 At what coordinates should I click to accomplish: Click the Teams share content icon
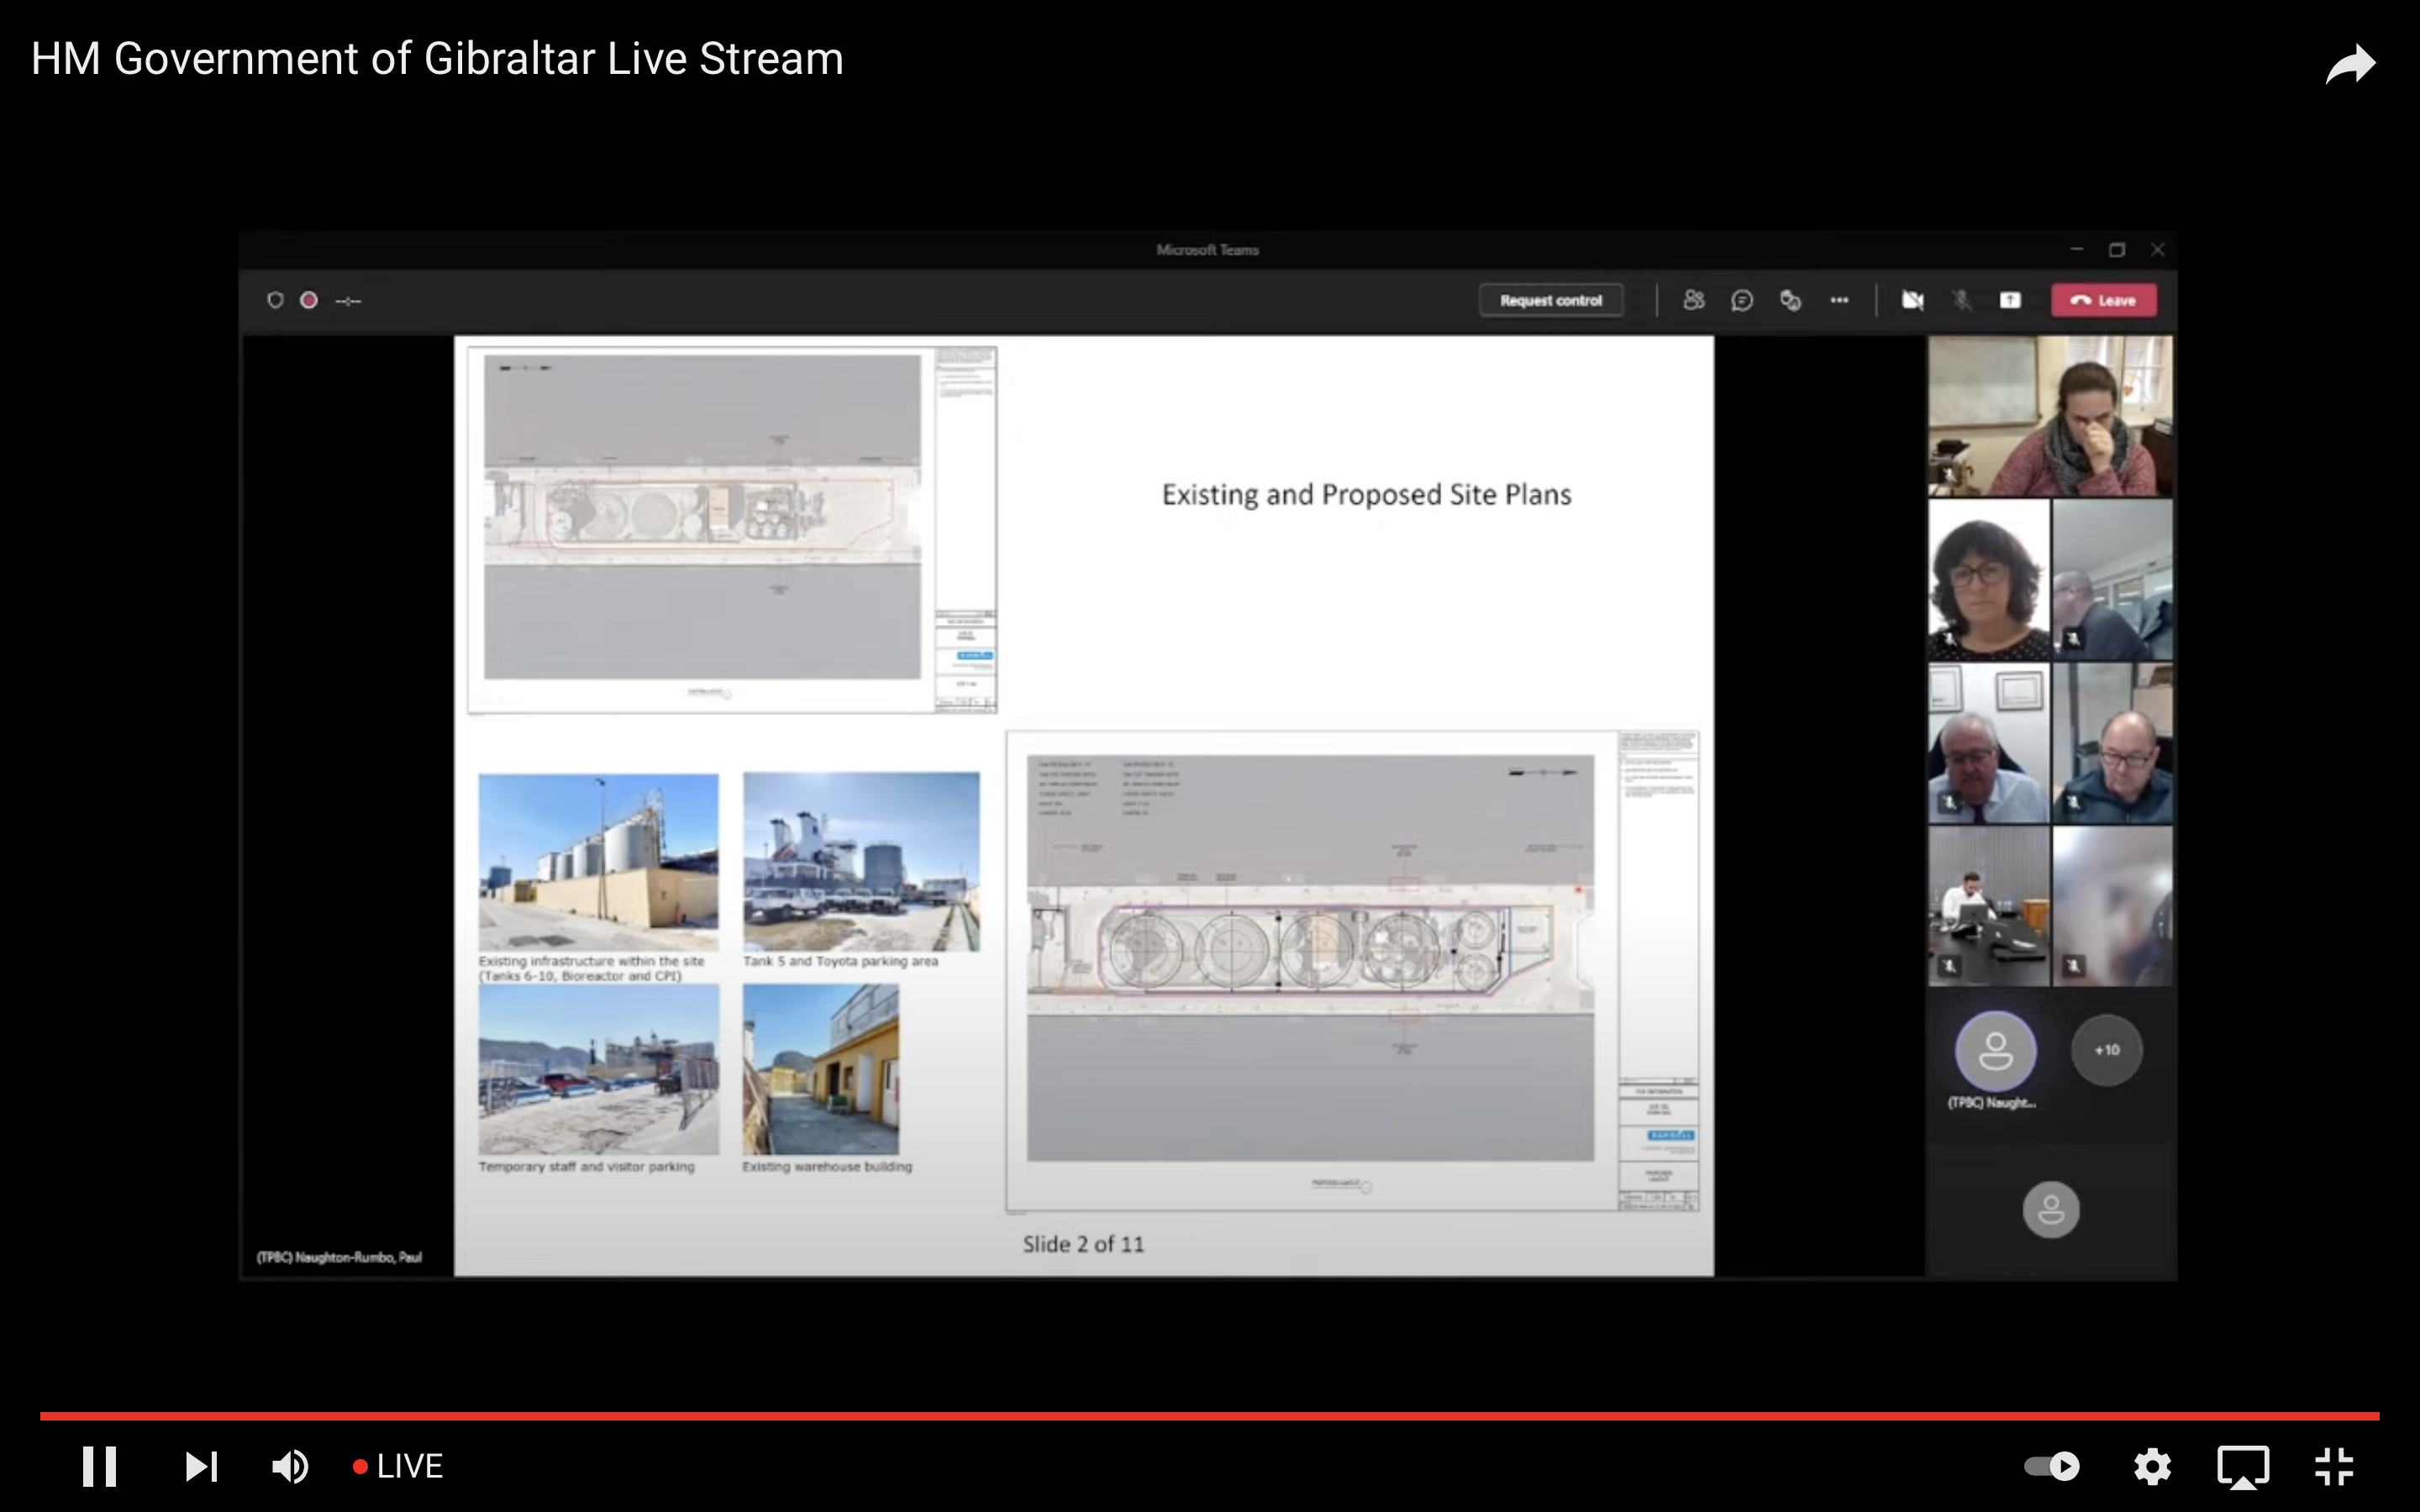(x=2010, y=300)
